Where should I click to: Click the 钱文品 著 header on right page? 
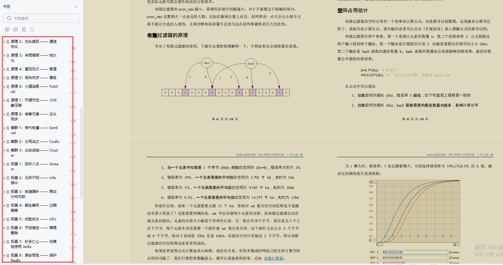click(487, 155)
